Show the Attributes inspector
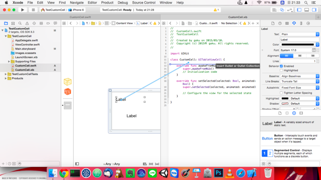The width and height of the screenshot is (321, 180). [294, 23]
